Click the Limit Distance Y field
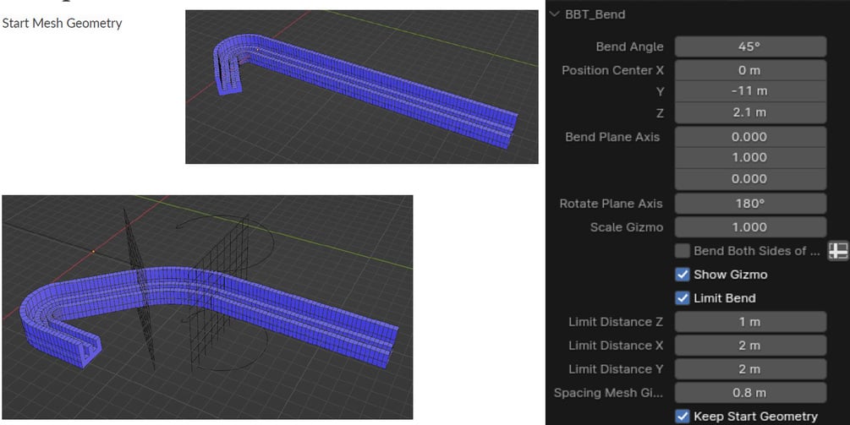 click(x=750, y=369)
